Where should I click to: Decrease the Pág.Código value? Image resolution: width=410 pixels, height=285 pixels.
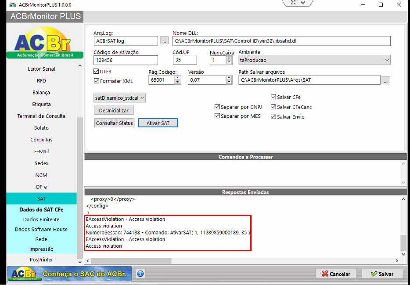click(x=177, y=82)
